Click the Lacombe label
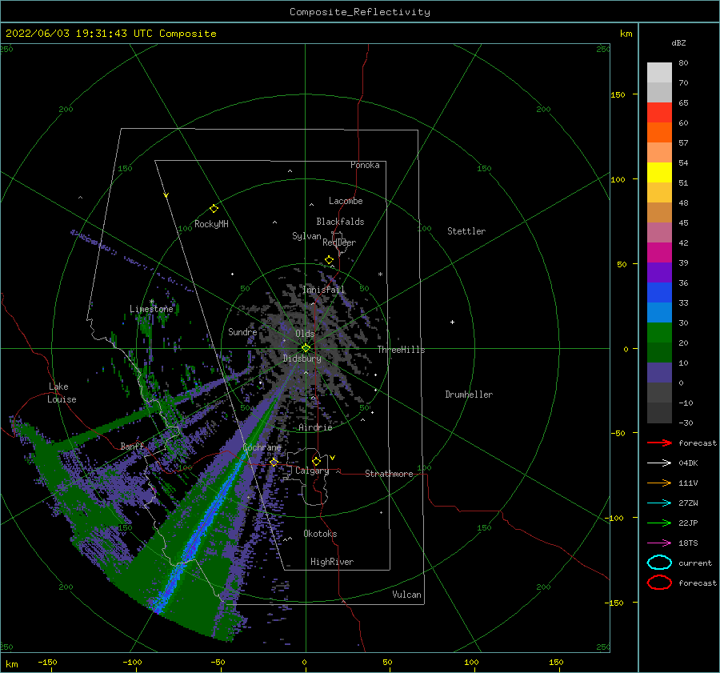The width and height of the screenshot is (720, 673). [346, 201]
